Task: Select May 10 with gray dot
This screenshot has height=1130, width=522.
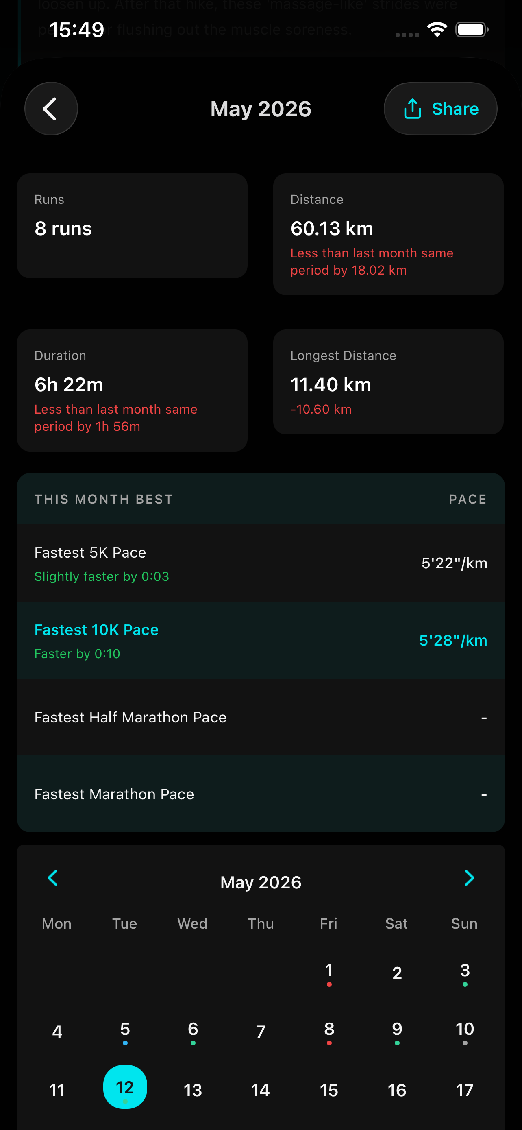Action: click(465, 1031)
